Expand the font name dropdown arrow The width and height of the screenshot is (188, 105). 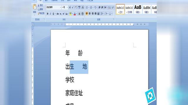tap(61, 7)
